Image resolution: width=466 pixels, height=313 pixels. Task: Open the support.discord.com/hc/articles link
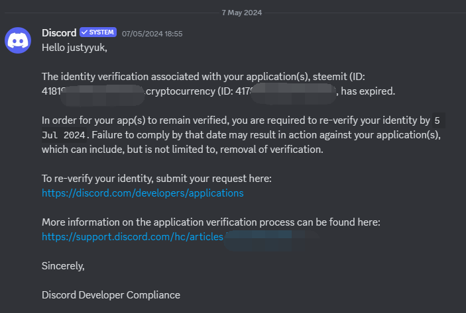133,236
